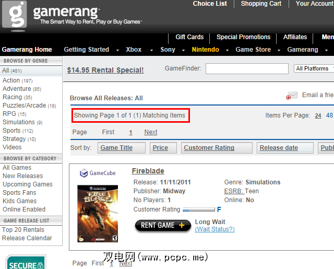The width and height of the screenshot is (334, 269).
Task: Browse the Adventure genre
Action: coord(22,89)
